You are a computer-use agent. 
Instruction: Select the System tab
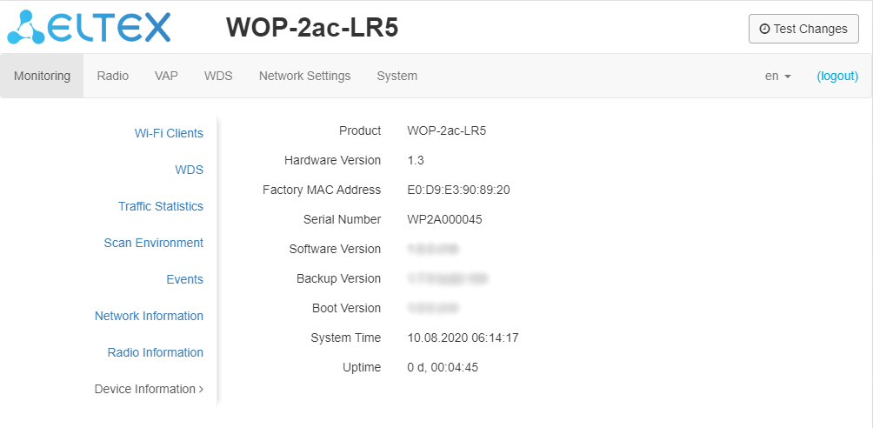click(397, 76)
